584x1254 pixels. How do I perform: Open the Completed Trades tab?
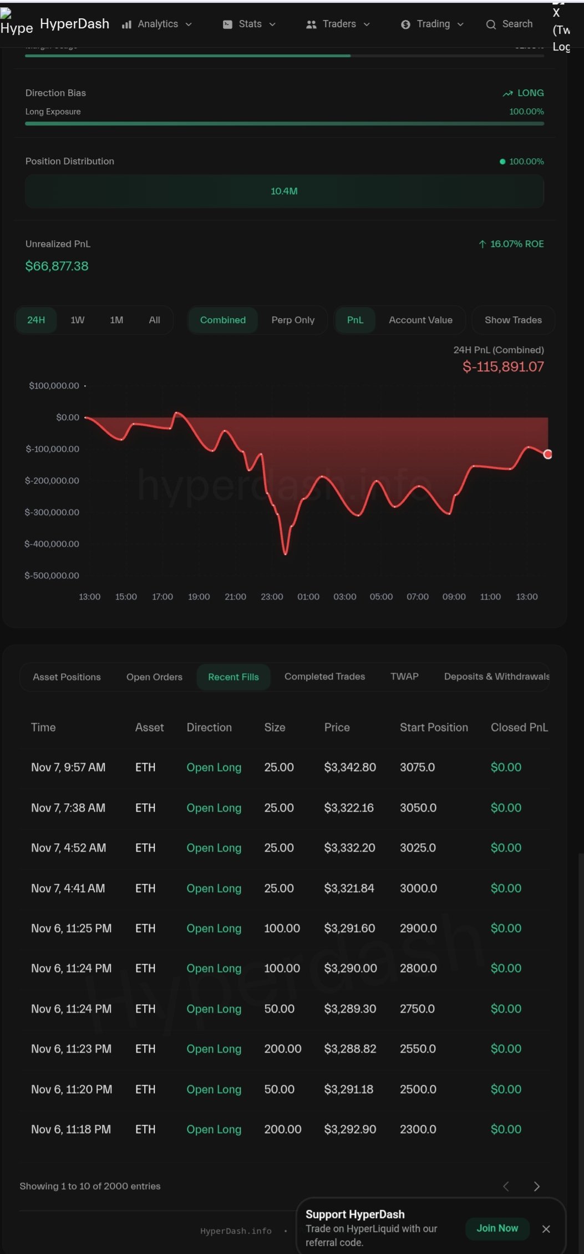(324, 677)
